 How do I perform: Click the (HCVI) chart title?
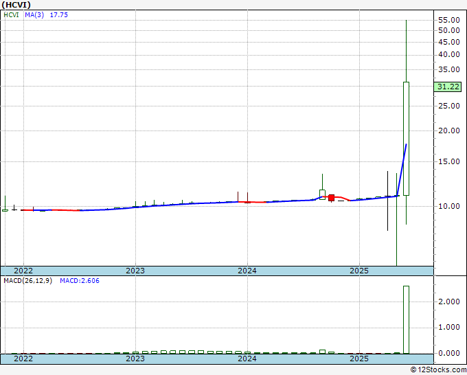[16, 5]
